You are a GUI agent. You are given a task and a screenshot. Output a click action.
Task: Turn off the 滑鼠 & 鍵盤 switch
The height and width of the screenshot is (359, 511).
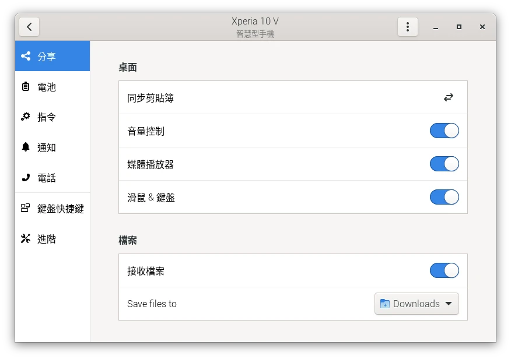click(444, 198)
